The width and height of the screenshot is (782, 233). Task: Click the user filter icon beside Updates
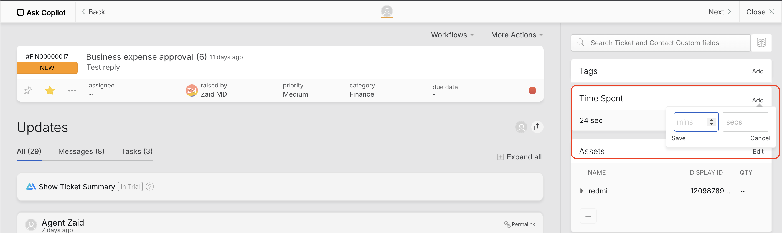coord(521,127)
